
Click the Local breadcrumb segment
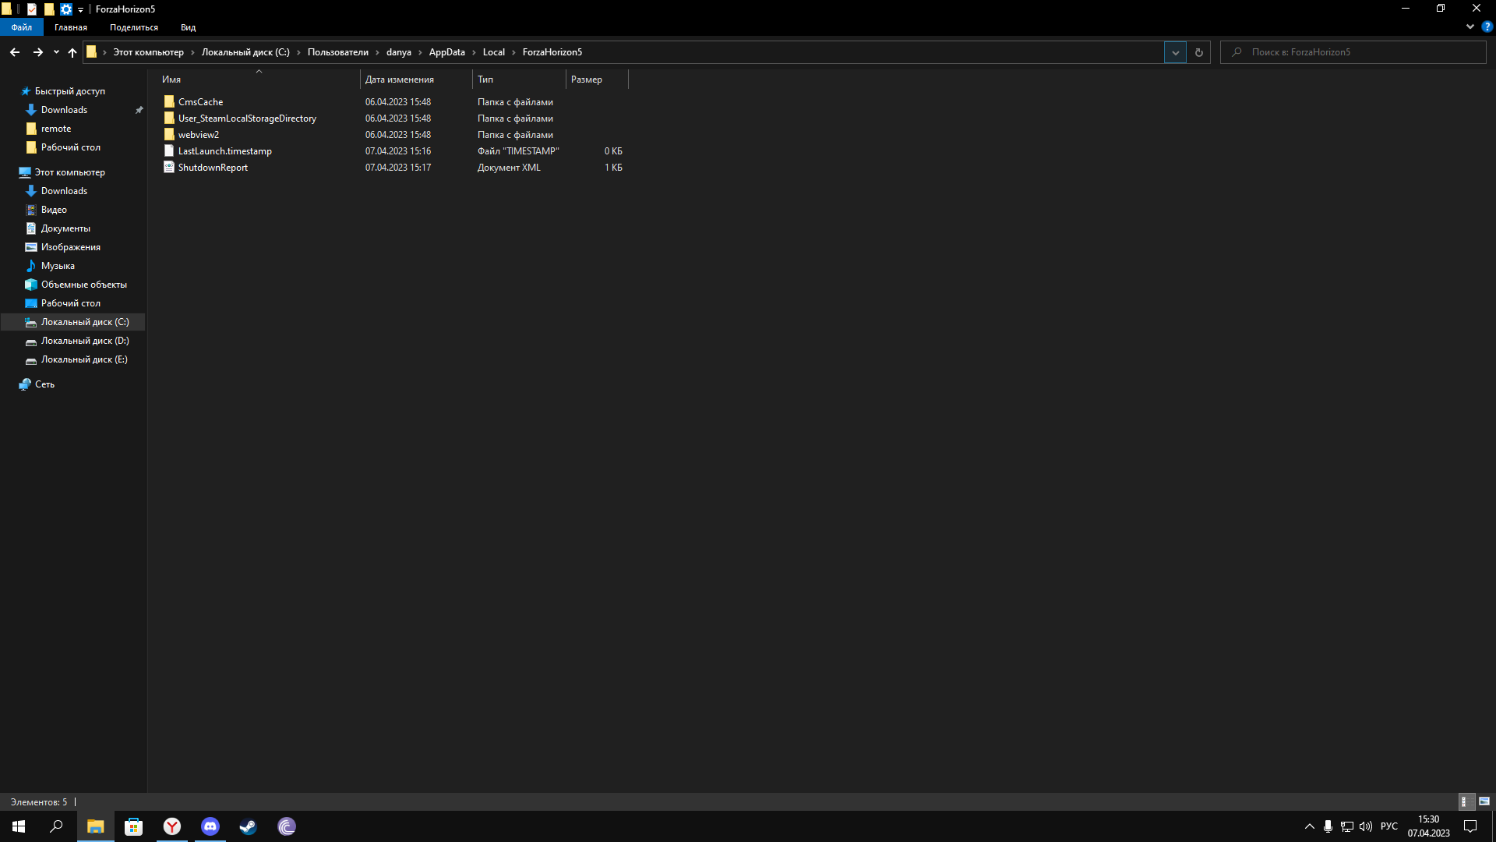click(494, 52)
